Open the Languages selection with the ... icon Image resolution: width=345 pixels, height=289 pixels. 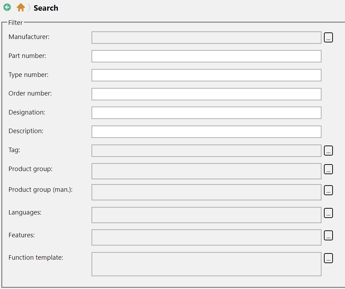(x=328, y=213)
